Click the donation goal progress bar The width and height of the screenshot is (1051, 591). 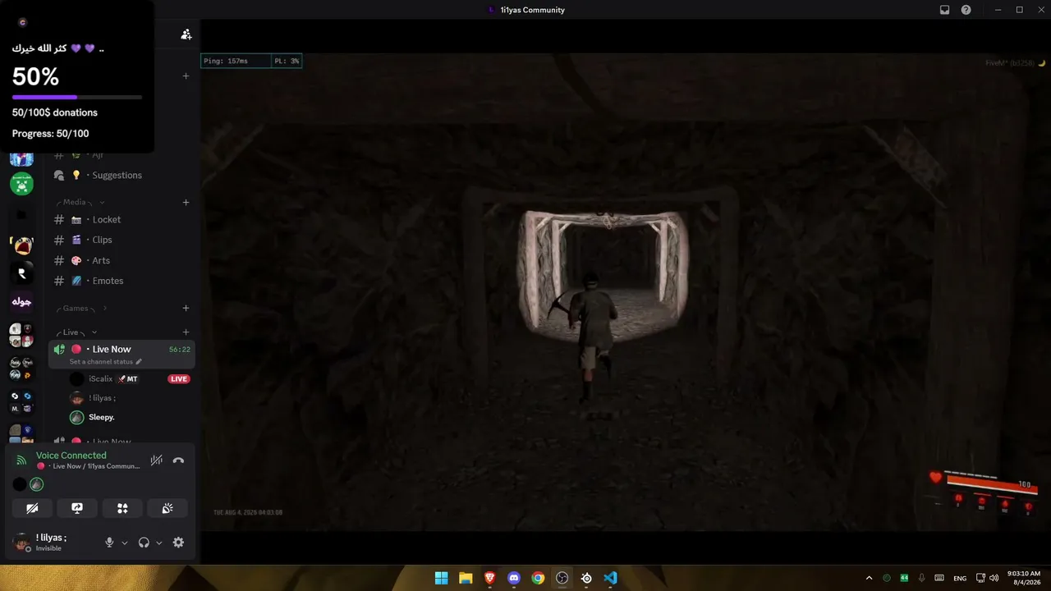[77, 97]
